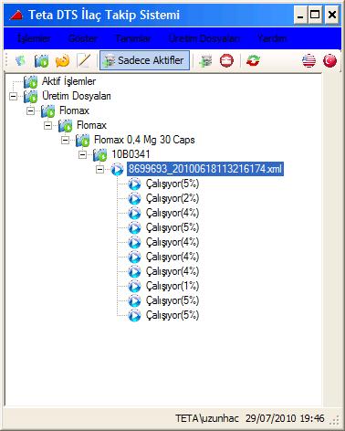Click the pencil edit toolbar icon

[x=83, y=60]
